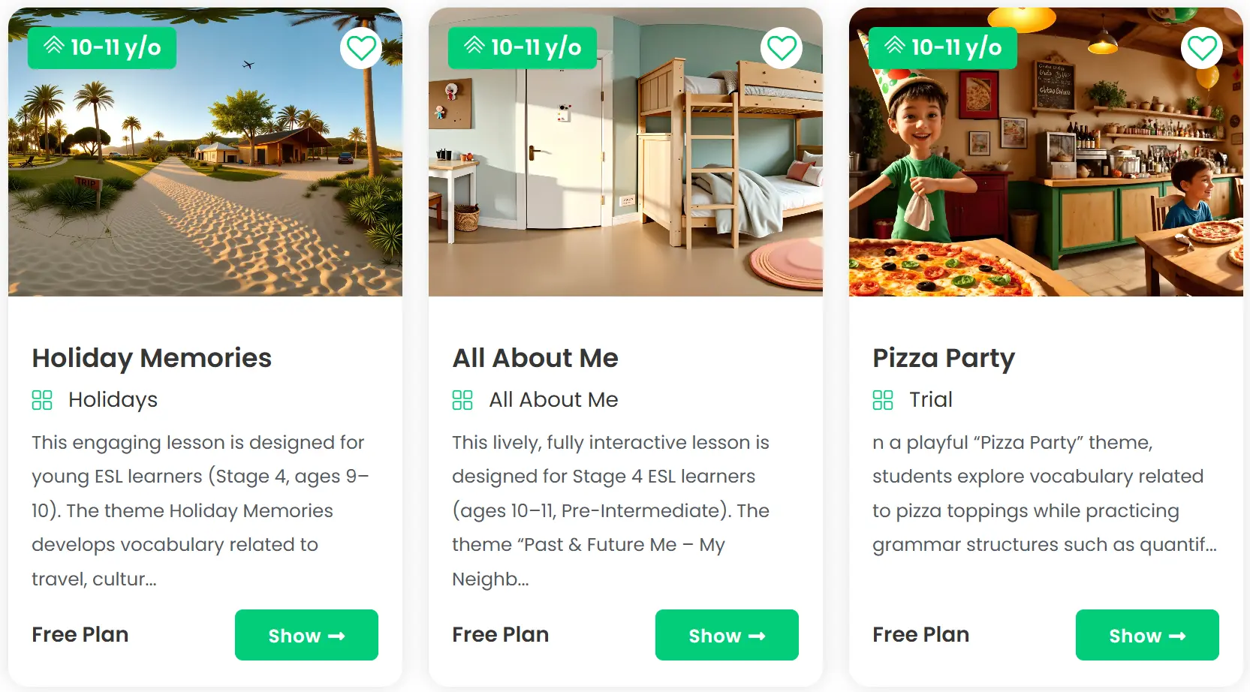Show the Holiday Memories lesson

tap(306, 635)
